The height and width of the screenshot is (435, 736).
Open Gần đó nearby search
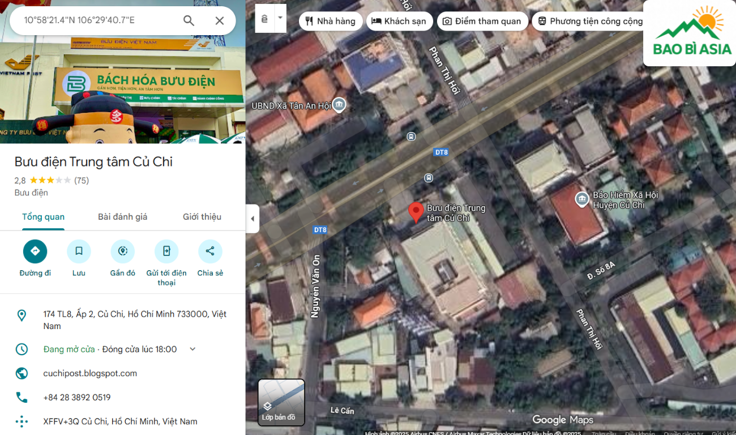122,251
